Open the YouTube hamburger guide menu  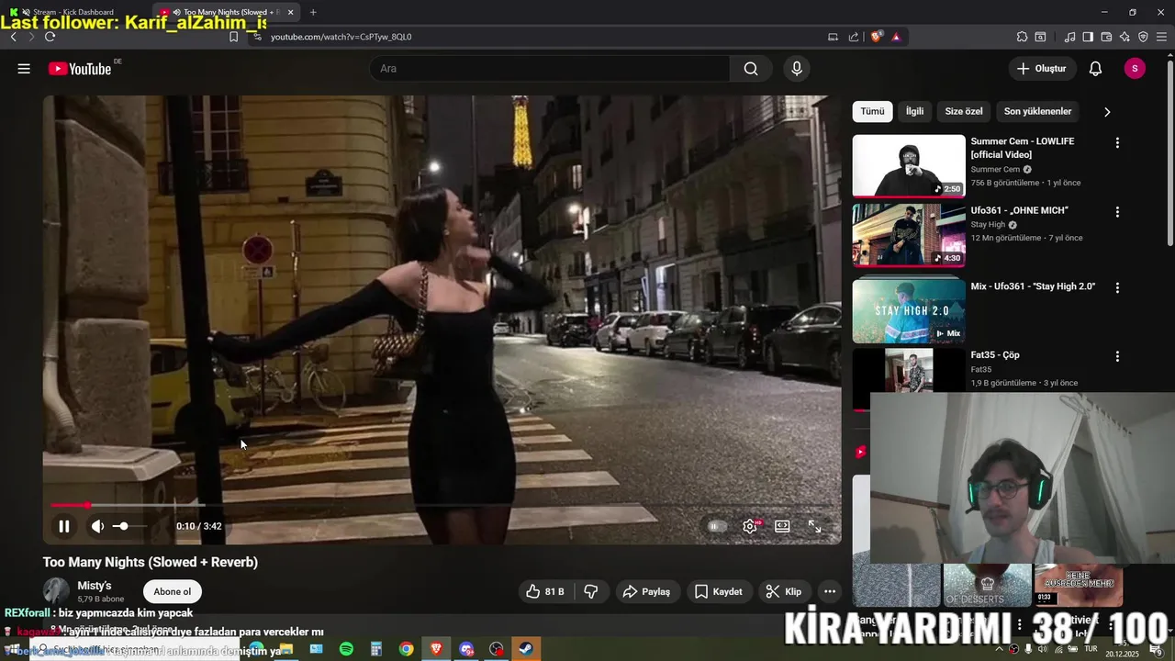pyautogui.click(x=24, y=69)
